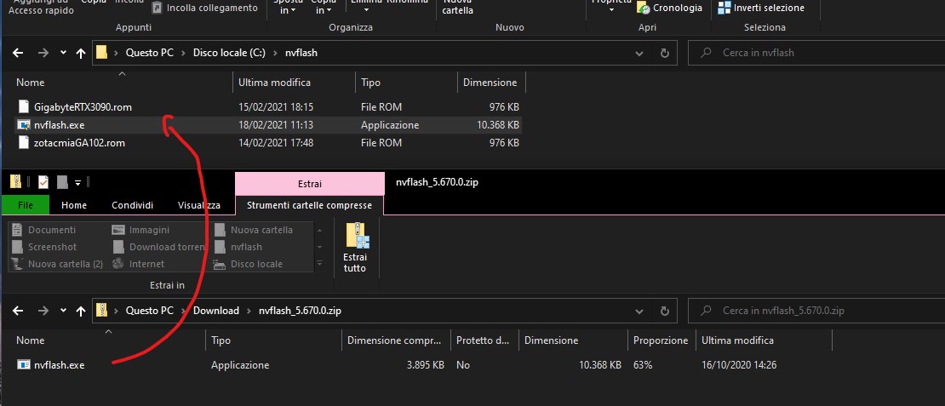The height and width of the screenshot is (406, 945).
Task: Refresh the zip archive view
Action: click(665, 312)
